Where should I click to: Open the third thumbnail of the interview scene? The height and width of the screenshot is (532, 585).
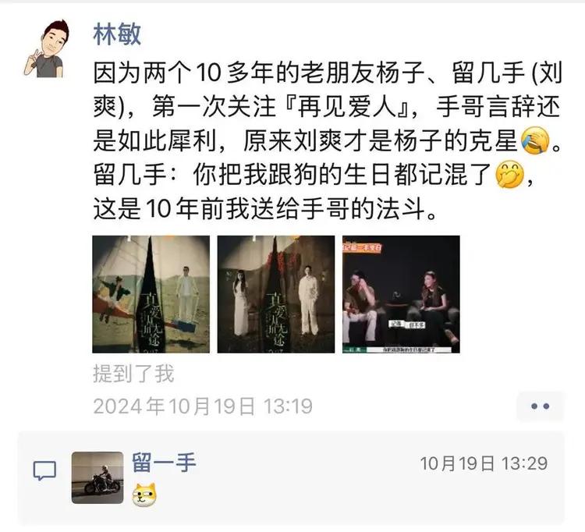[x=401, y=294]
